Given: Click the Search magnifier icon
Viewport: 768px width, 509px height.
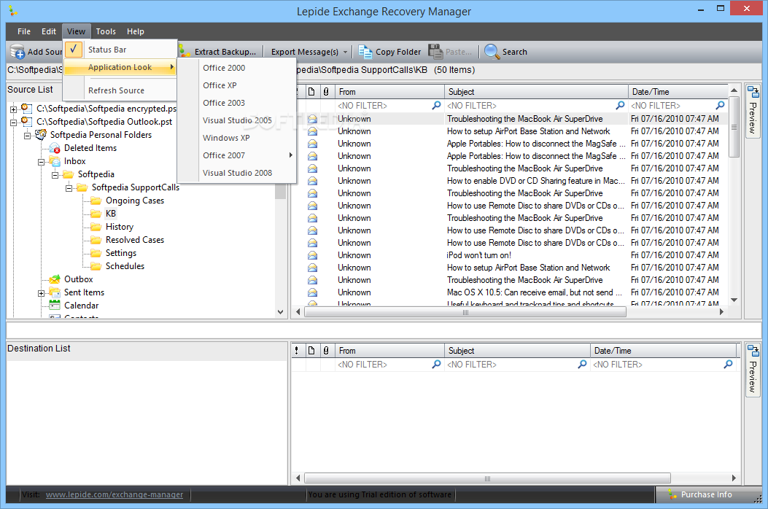Looking at the screenshot, I should coord(492,52).
